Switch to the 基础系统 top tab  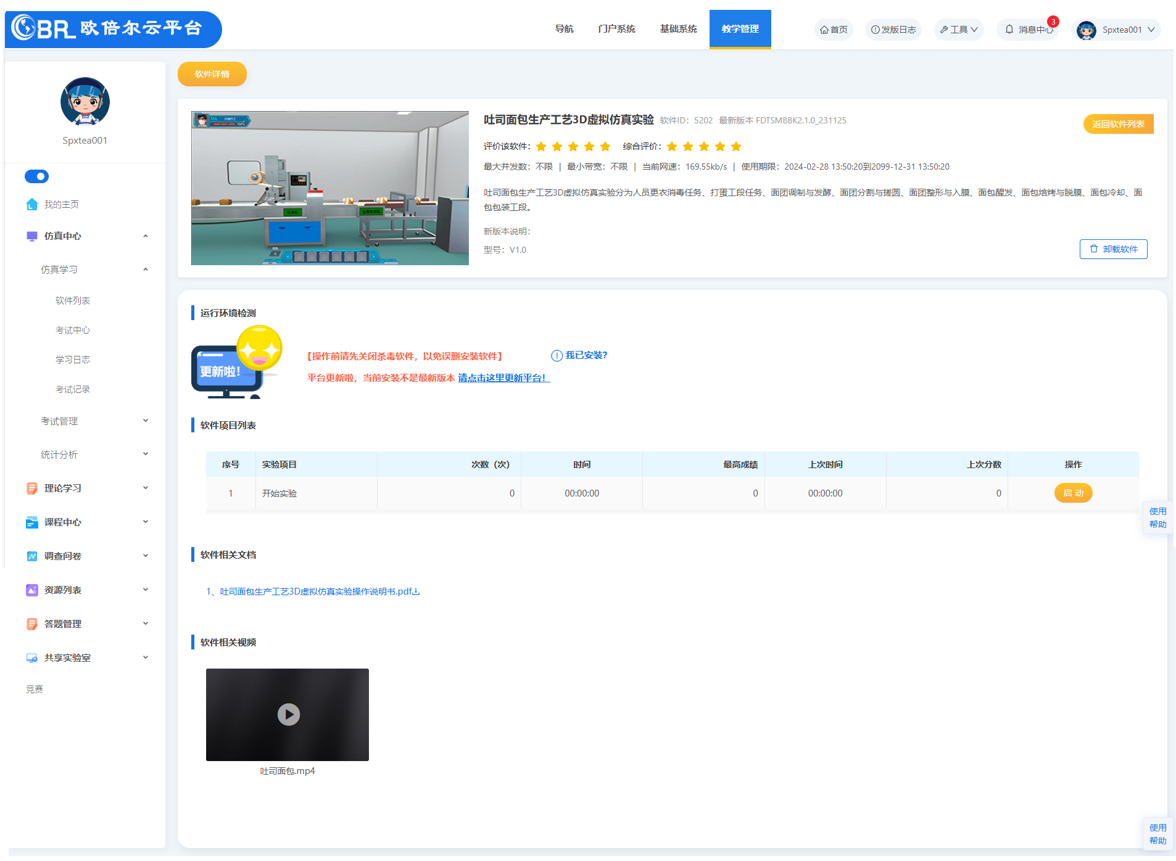point(679,29)
